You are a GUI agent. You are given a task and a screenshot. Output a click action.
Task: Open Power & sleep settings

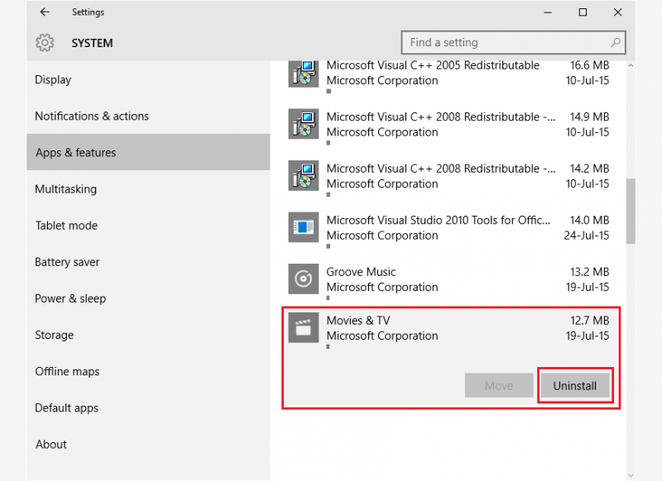tap(148, 298)
